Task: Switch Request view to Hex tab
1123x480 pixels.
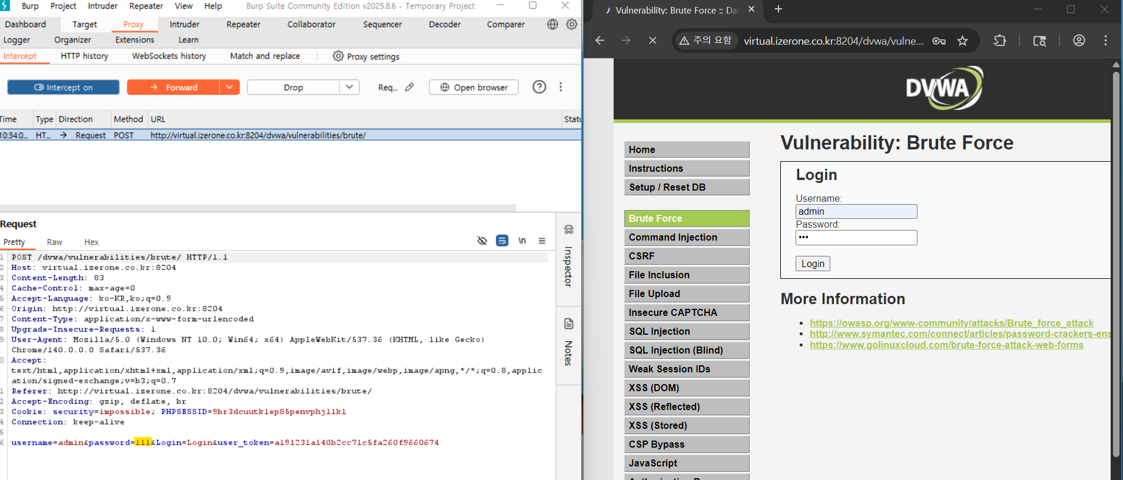Action: 91,242
